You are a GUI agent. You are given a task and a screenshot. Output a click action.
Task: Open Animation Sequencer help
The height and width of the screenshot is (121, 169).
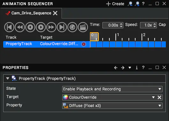point(143,4)
